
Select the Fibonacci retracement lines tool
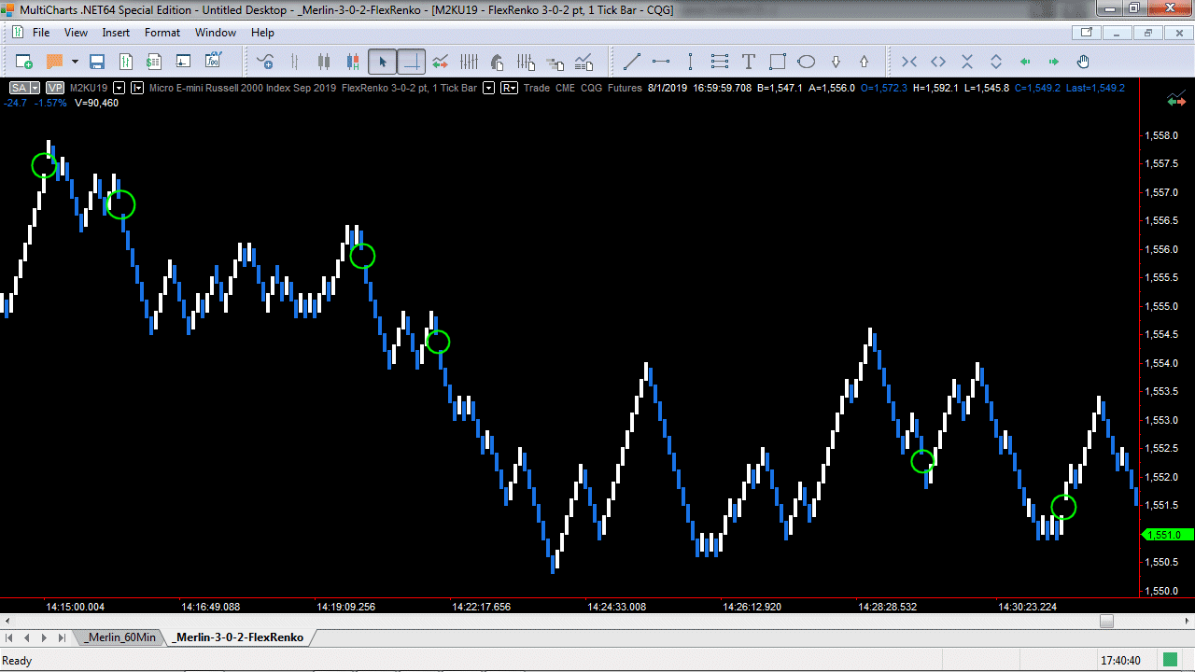(719, 62)
